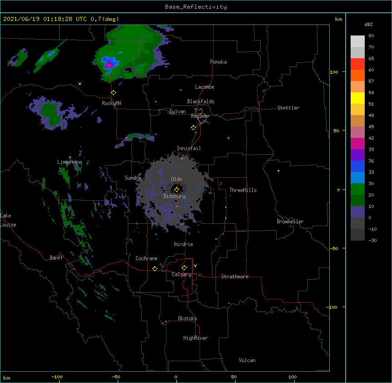Click the -30 value in dBZ legend
The image size is (392, 383).
pos(372,240)
